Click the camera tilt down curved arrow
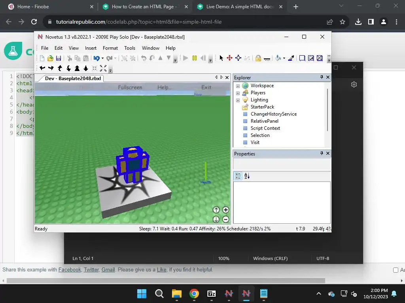 [68, 68]
